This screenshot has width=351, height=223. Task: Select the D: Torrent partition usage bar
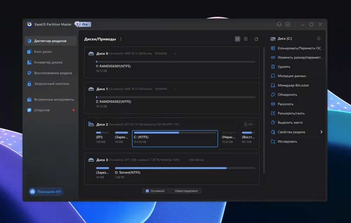click(185, 168)
